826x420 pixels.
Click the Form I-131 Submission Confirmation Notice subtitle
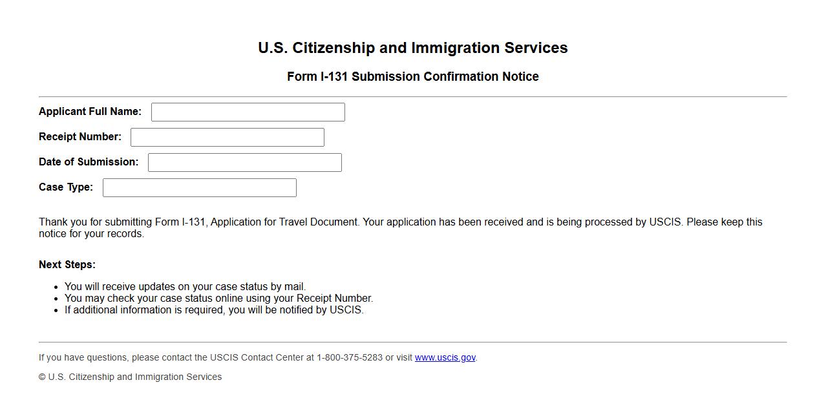412,76
